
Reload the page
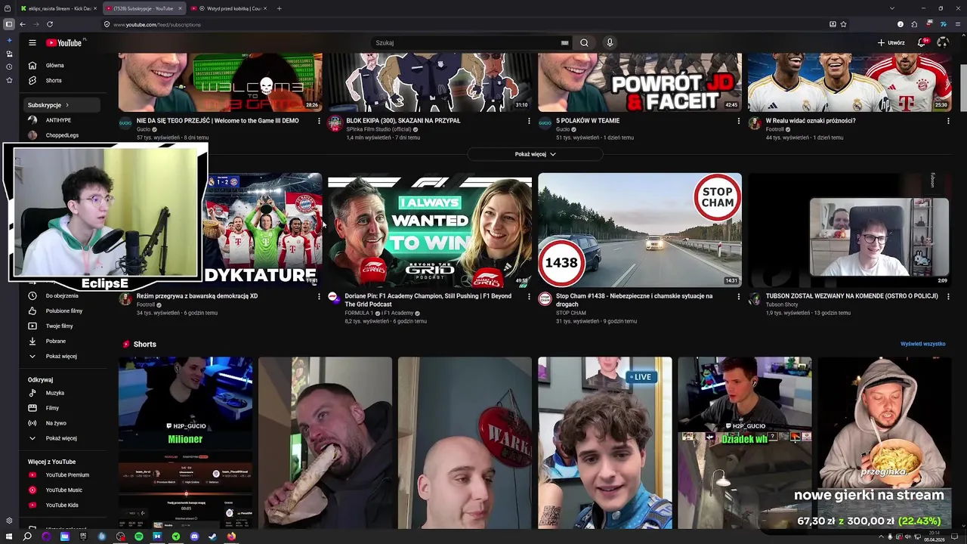point(49,24)
